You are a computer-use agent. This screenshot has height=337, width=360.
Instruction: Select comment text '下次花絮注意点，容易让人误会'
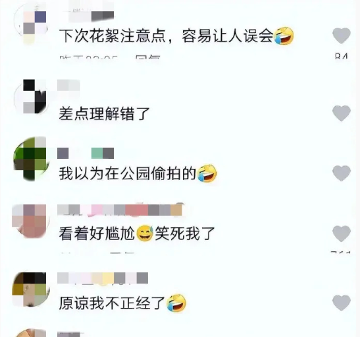(176, 36)
